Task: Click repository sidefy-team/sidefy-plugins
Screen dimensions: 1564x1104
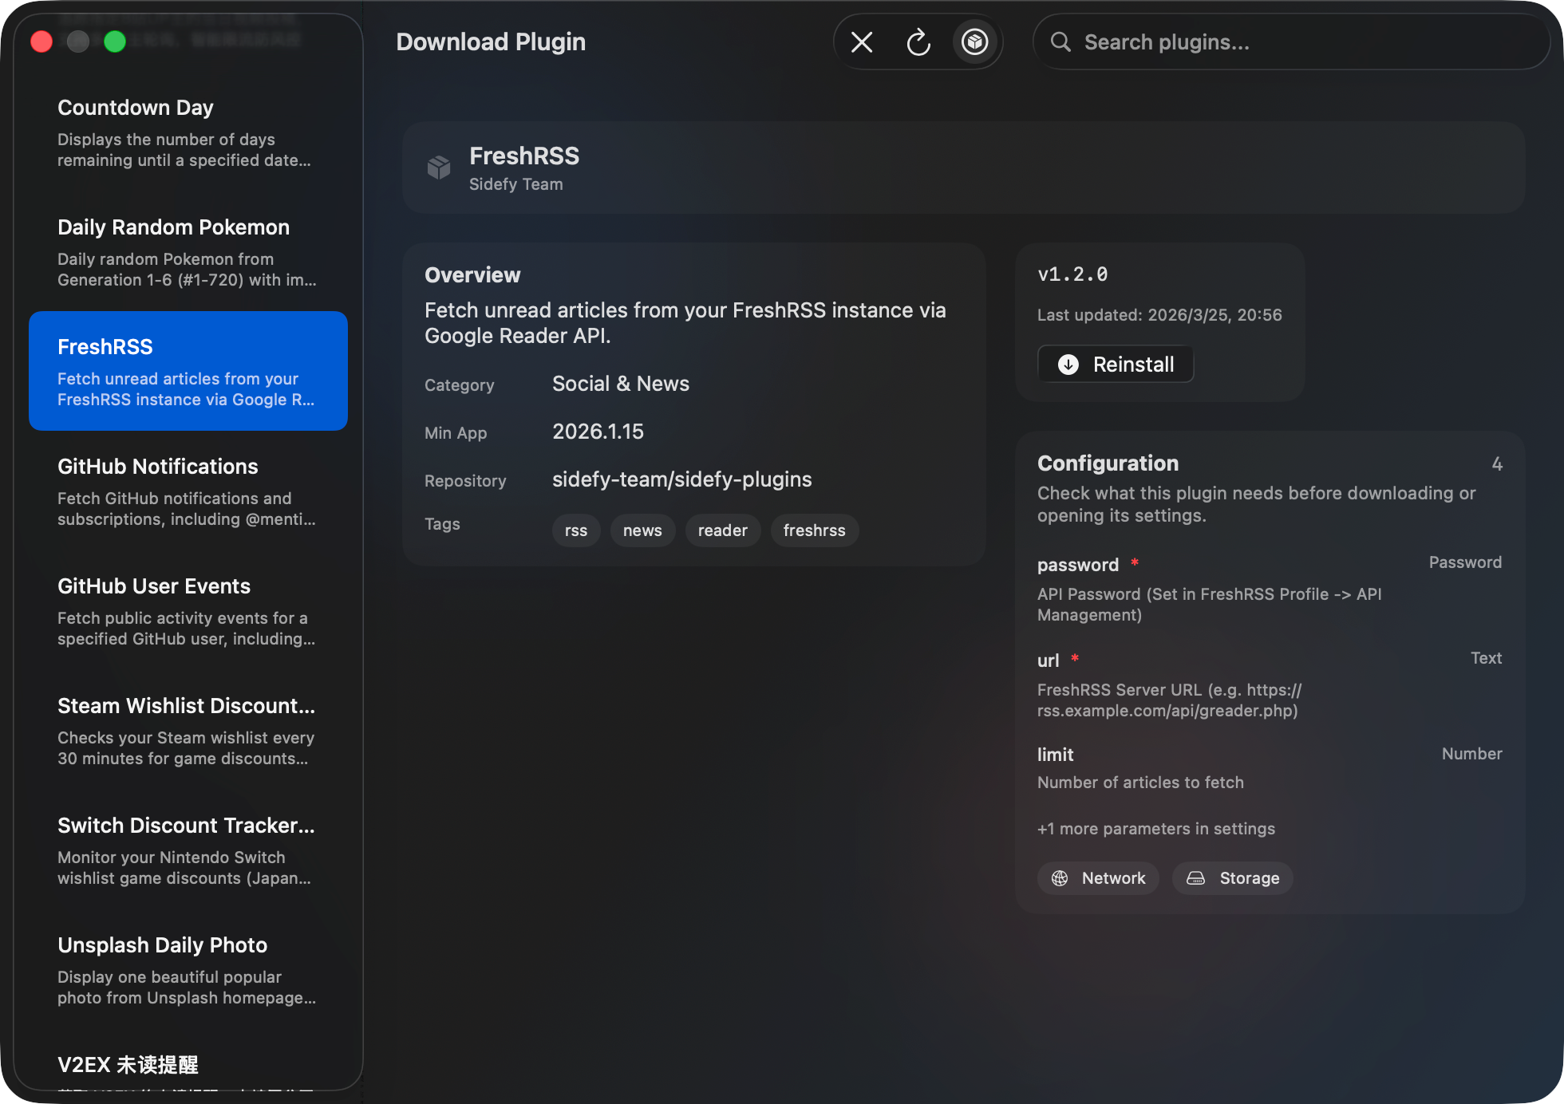Action: (682, 479)
